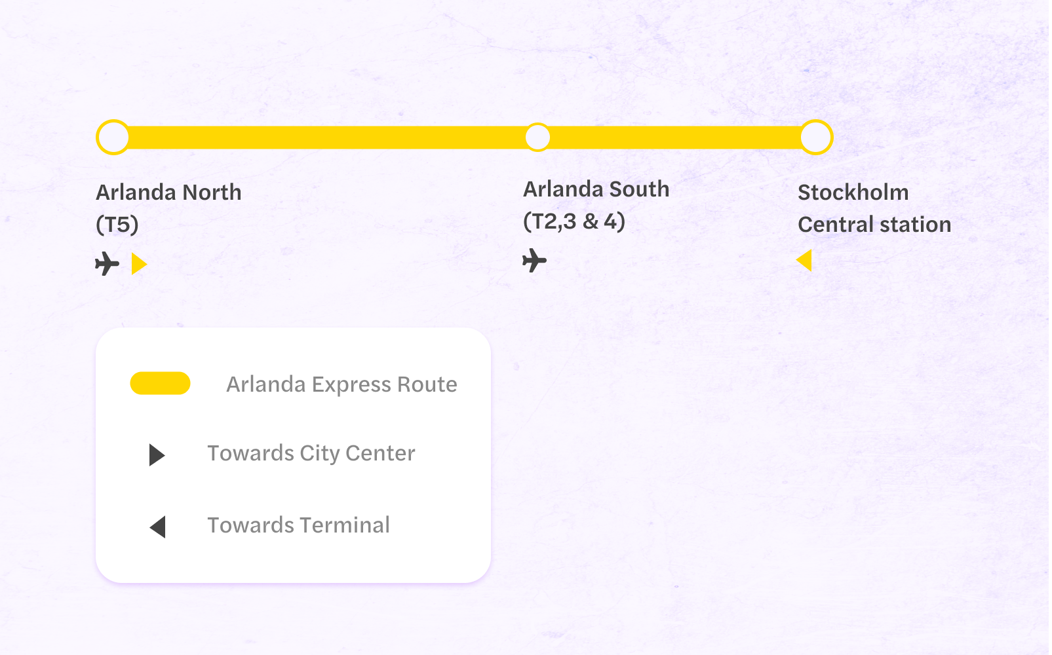Click the black right-pointing triangle in legend
This screenshot has height=655, width=1052.
pos(157,455)
